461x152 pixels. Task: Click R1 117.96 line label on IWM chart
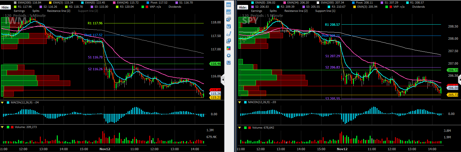pyautogui.click(x=95, y=23)
